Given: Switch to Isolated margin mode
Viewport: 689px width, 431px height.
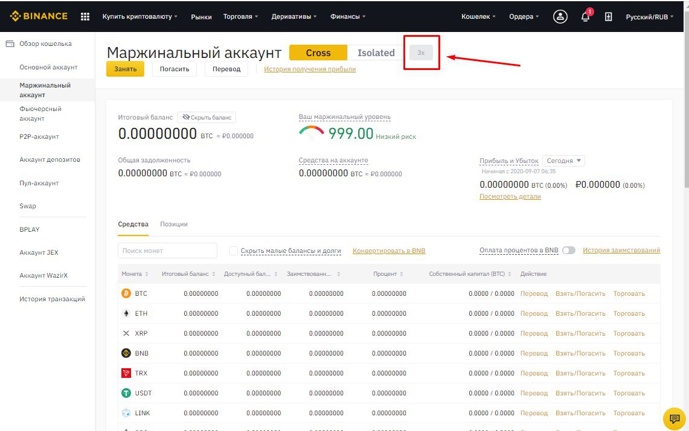Looking at the screenshot, I should [x=376, y=53].
